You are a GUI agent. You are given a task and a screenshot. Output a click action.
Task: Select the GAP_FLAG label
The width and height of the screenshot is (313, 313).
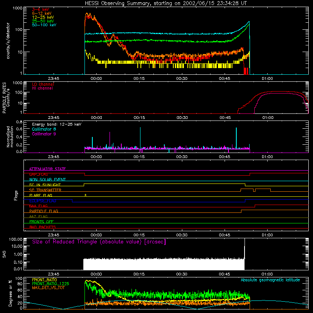[38, 174]
